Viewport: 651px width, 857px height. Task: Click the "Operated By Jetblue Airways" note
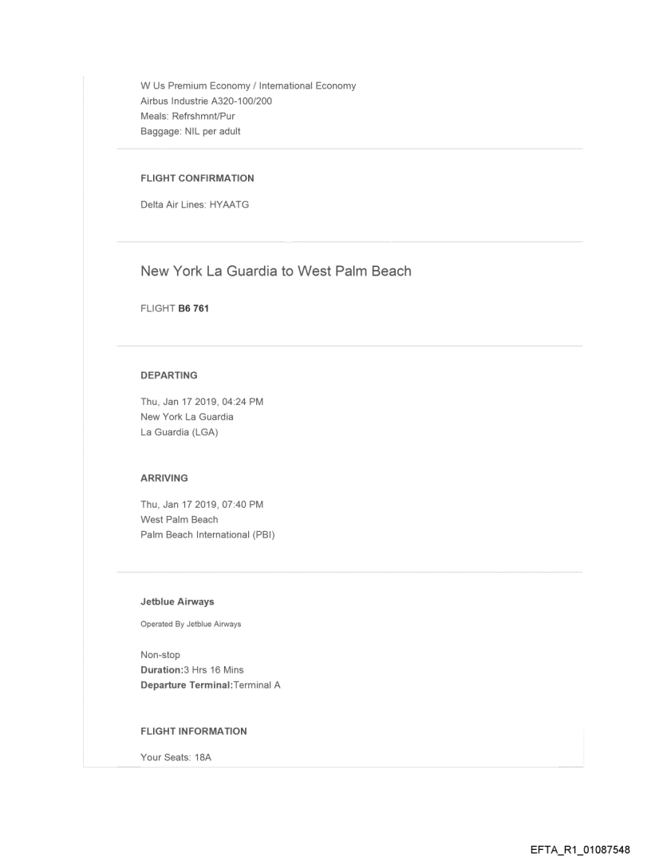[x=191, y=624]
